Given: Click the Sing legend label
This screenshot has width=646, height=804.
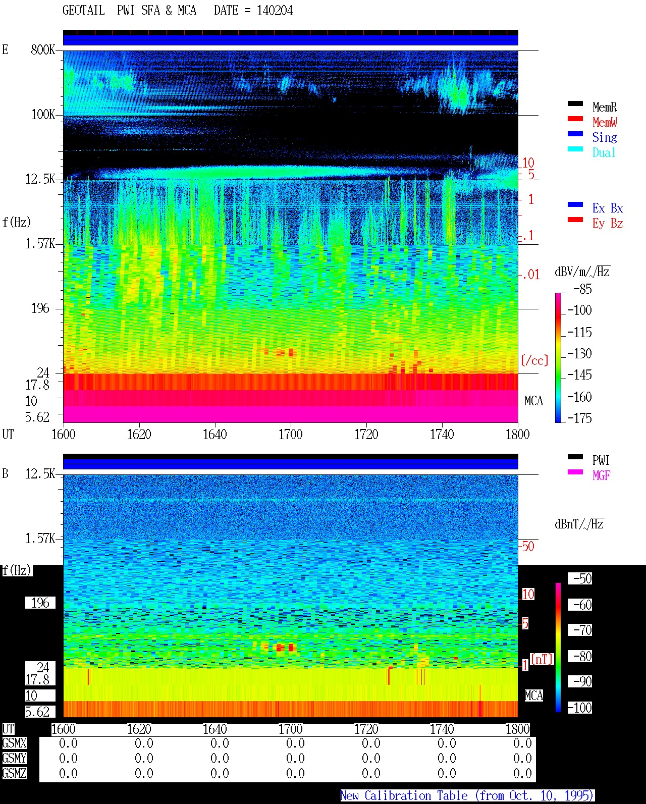Looking at the screenshot, I should pos(605,138).
